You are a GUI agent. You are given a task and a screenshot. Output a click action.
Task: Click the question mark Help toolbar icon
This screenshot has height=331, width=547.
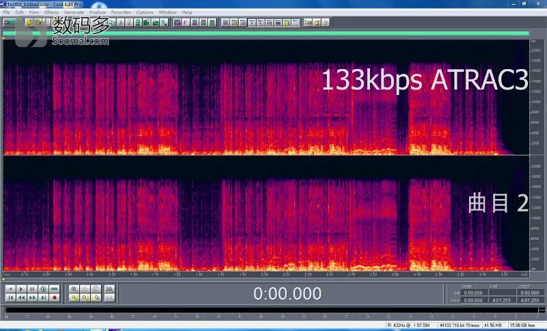tap(325, 23)
